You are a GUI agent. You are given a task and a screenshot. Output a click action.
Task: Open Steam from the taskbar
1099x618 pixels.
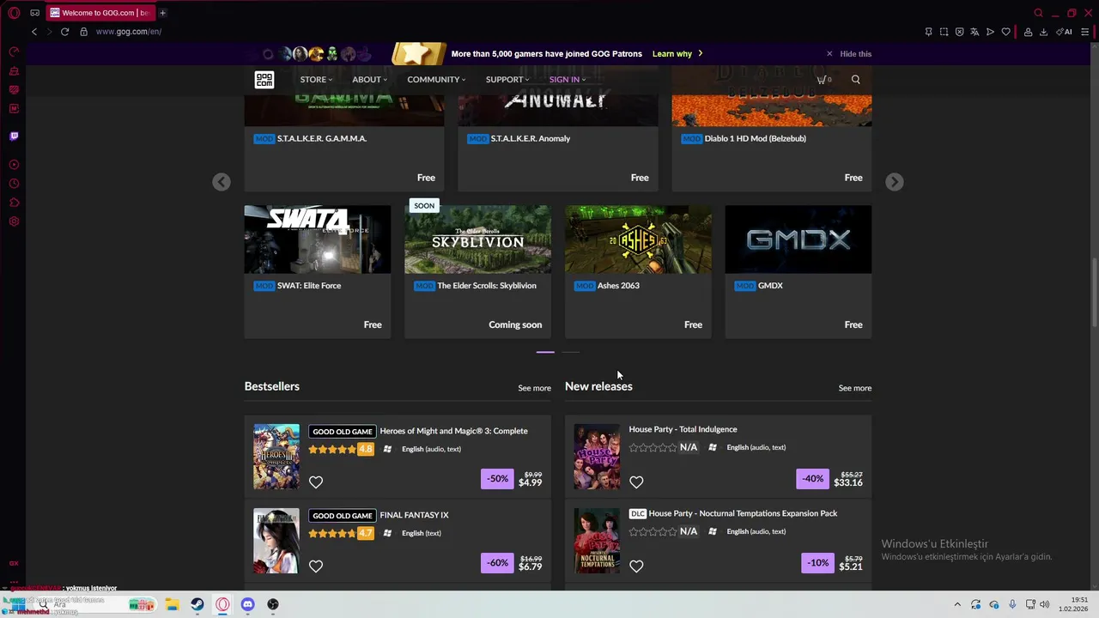(197, 604)
